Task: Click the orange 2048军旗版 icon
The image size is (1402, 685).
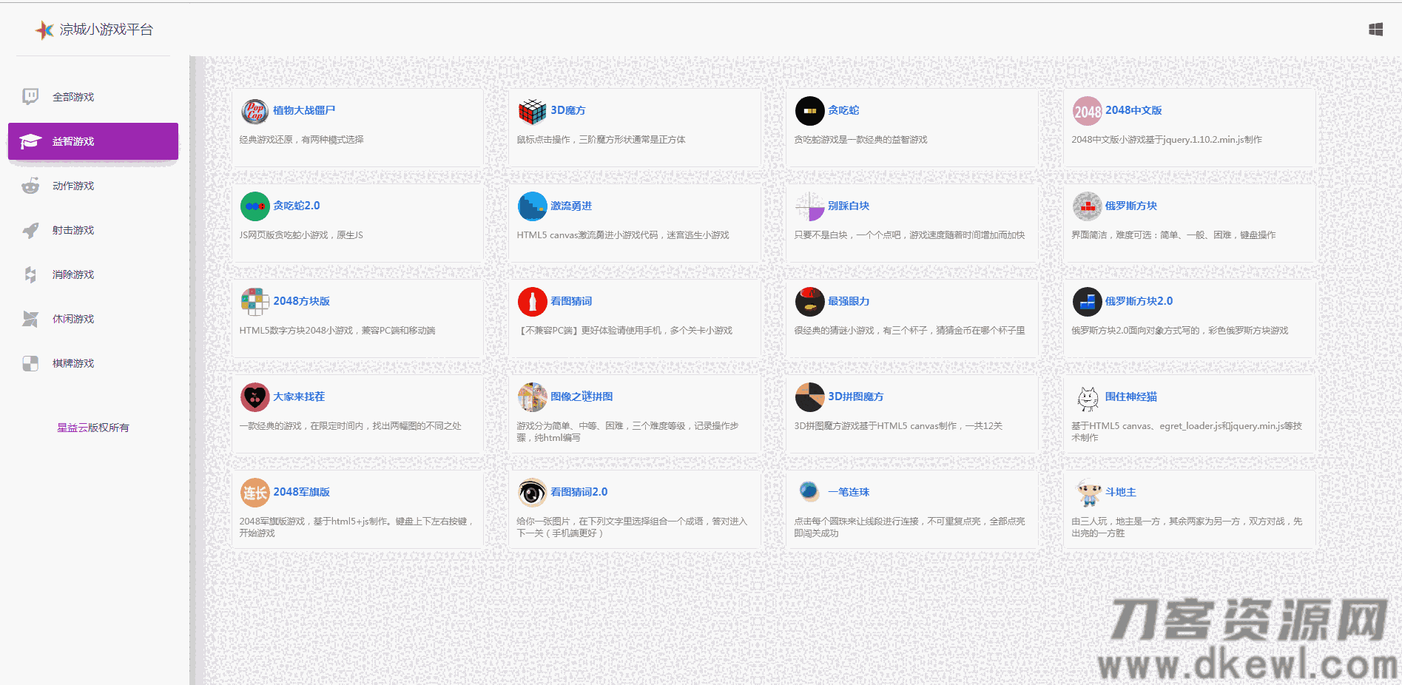Action: 255,493
